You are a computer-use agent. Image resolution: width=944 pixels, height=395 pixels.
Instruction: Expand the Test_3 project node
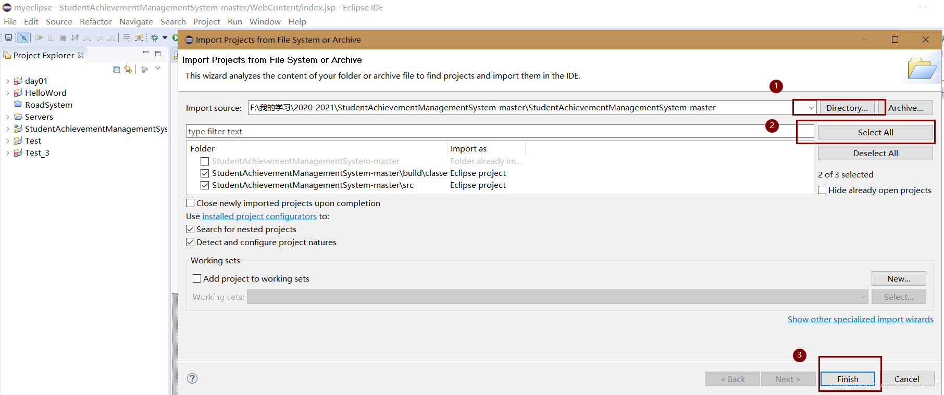point(7,153)
